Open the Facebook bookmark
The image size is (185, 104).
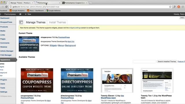tap(3, 11)
